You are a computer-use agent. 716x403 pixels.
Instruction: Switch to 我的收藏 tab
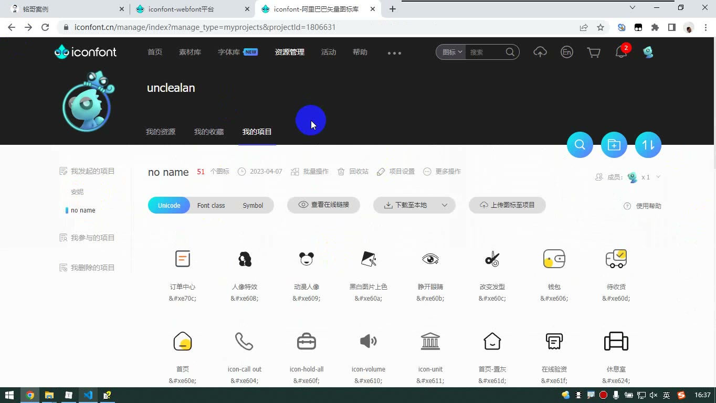209,132
